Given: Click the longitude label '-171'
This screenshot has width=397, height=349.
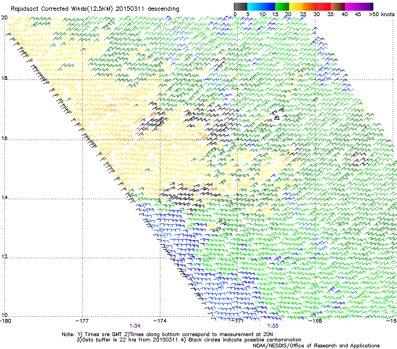Looking at the screenshot, I should [238, 321].
